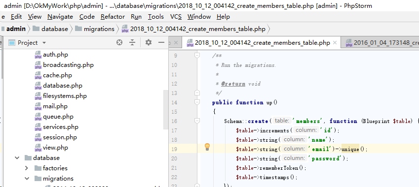Click the yellow lightbulb intention icon
Image resolution: width=419 pixels, height=187 pixels.
(x=207, y=147)
